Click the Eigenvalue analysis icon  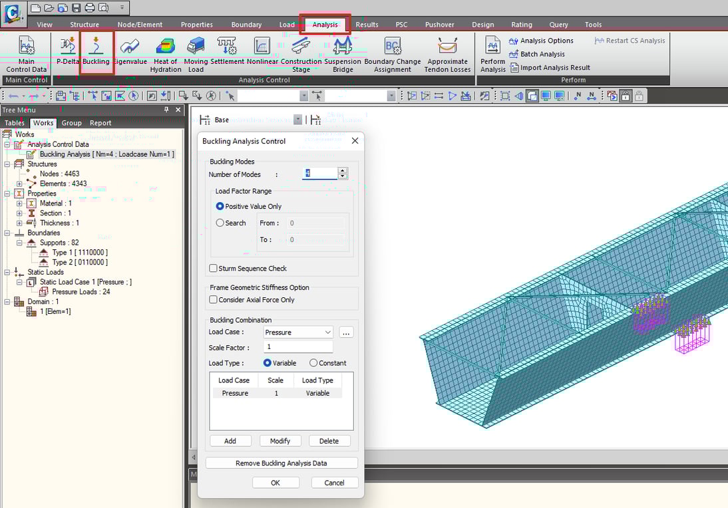click(x=130, y=53)
